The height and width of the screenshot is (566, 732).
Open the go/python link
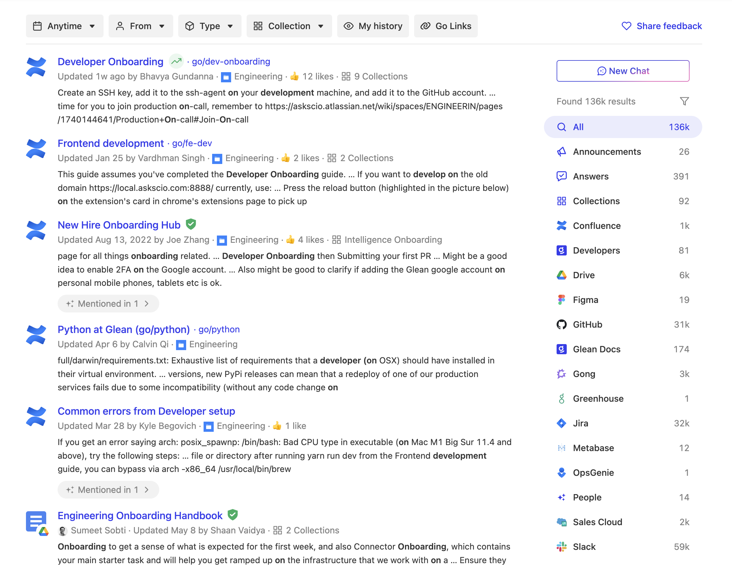[x=218, y=330]
